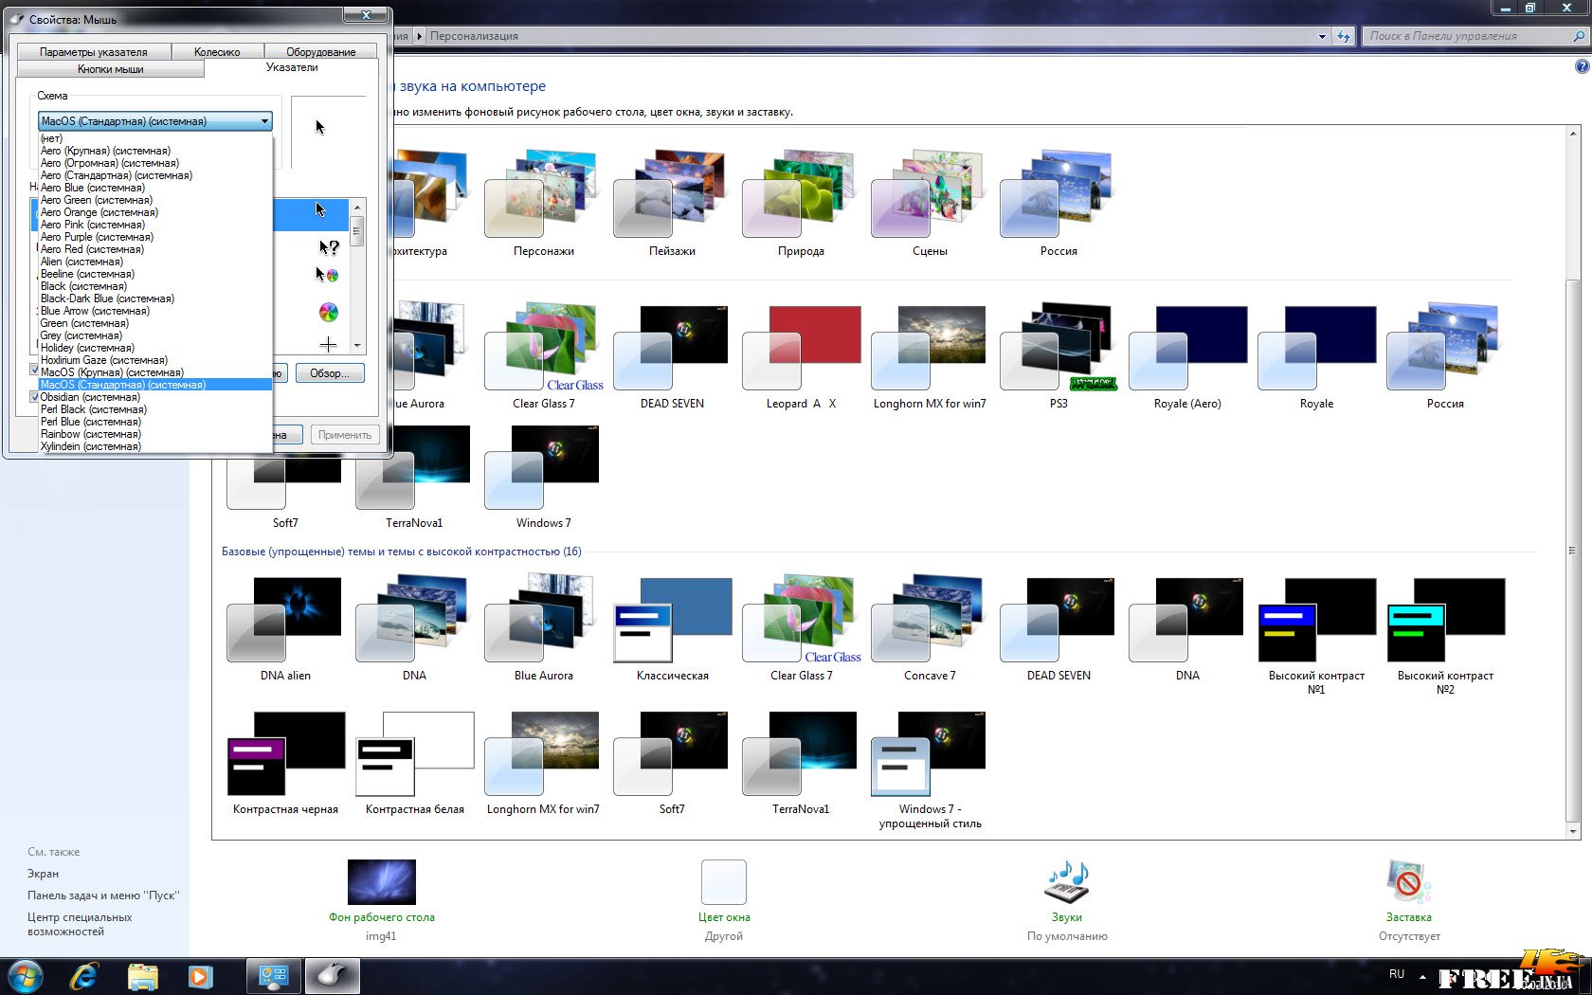
Task: Click the Применить button
Action: click(345, 435)
